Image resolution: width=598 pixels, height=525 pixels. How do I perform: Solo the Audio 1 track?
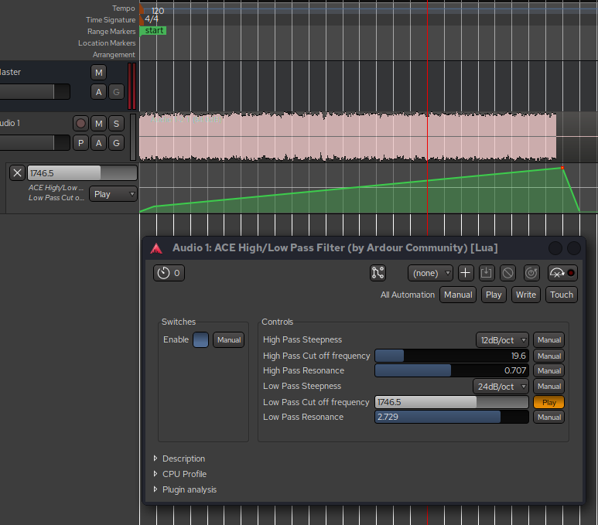116,123
